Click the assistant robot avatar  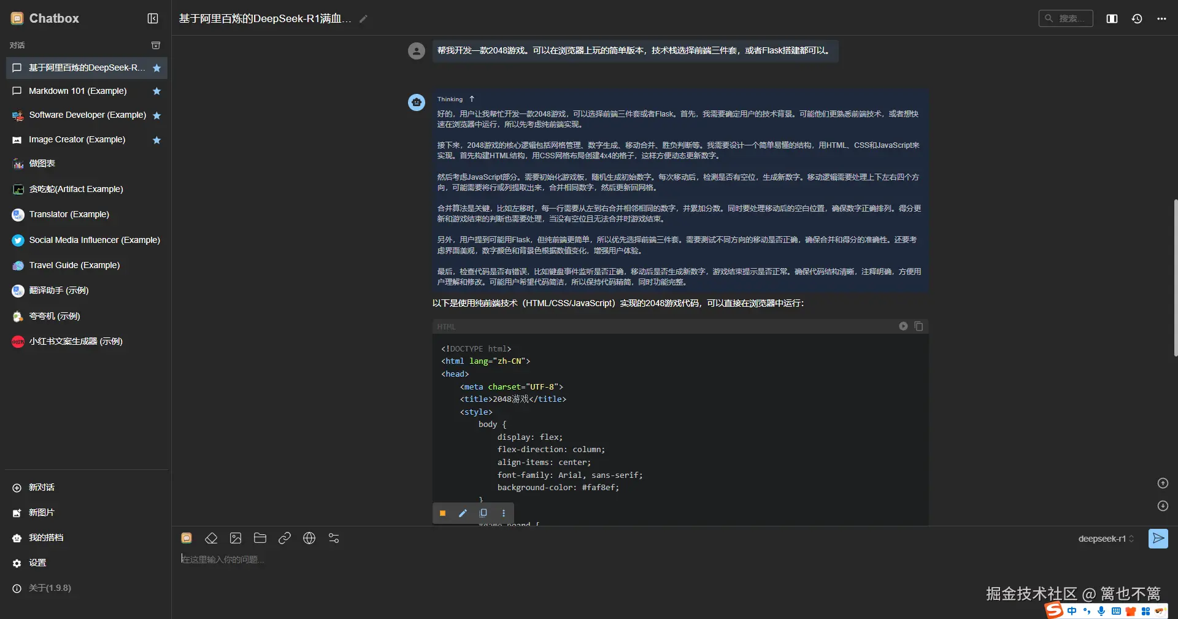coord(417,102)
